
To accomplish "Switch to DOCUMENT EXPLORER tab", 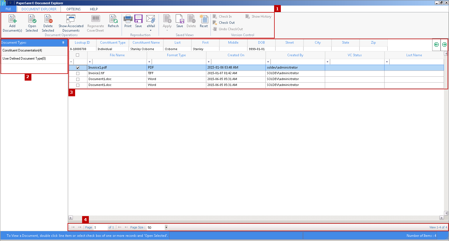I will (39, 9).
